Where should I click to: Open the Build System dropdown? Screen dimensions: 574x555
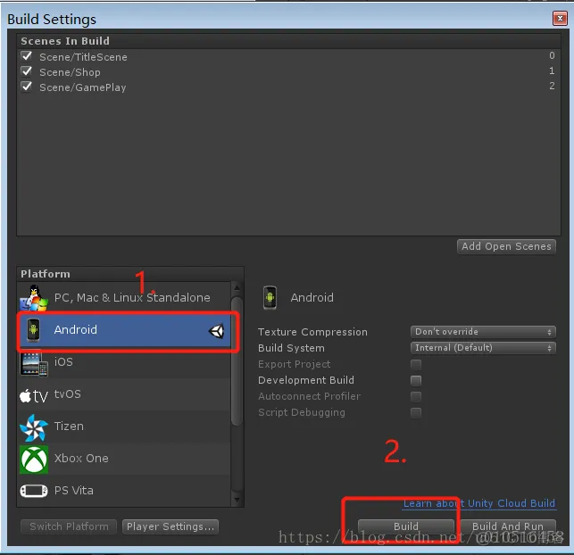[x=483, y=348]
